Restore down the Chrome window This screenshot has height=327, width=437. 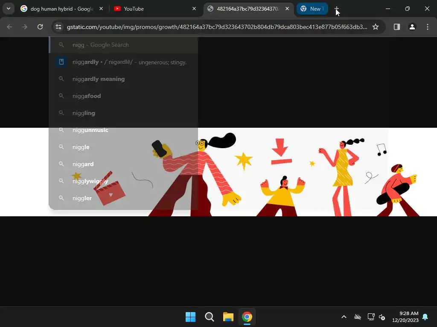(x=408, y=9)
